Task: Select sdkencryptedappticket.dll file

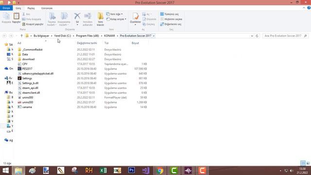Action: pos(35,73)
